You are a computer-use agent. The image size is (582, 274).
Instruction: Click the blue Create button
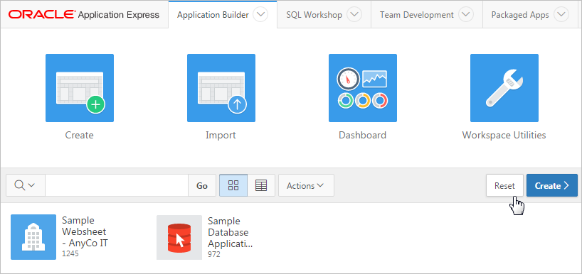pos(551,185)
